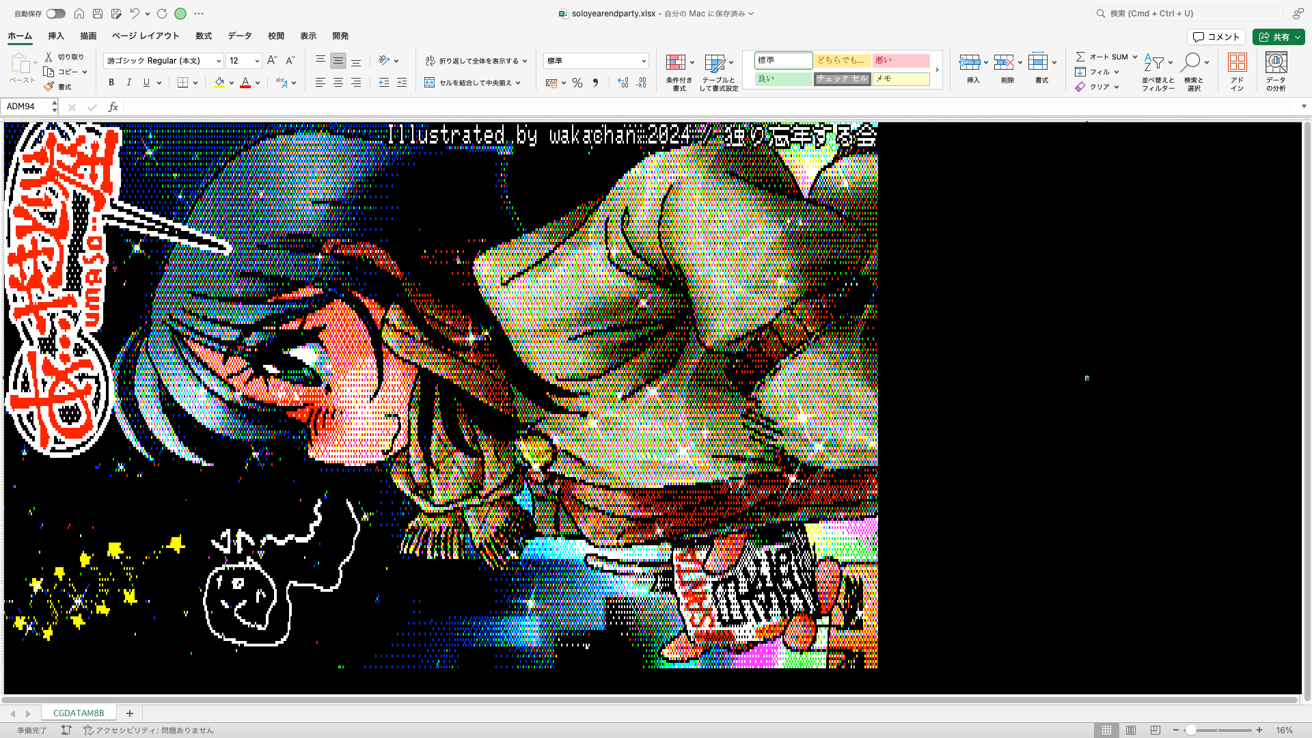Apply the yellow fill color
Viewport: 1312px width, 738px height.
(x=219, y=83)
